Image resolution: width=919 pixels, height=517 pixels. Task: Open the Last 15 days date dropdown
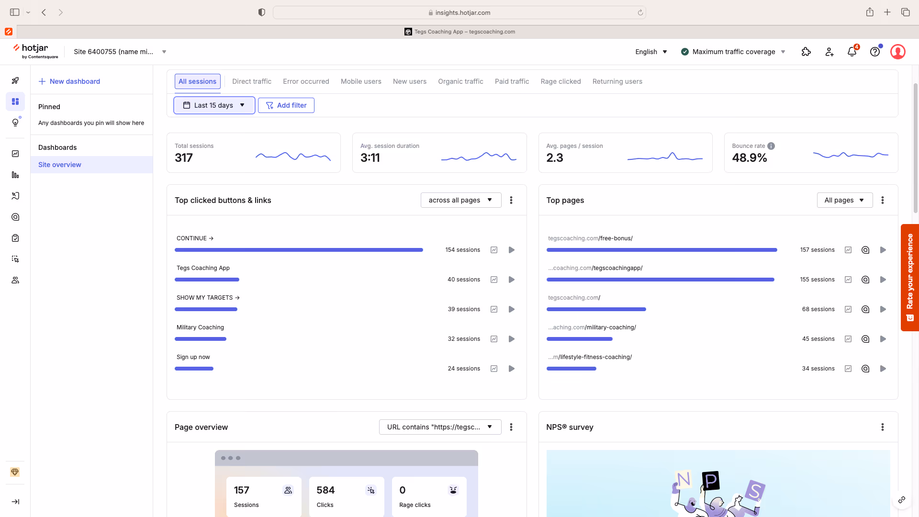[x=214, y=105]
